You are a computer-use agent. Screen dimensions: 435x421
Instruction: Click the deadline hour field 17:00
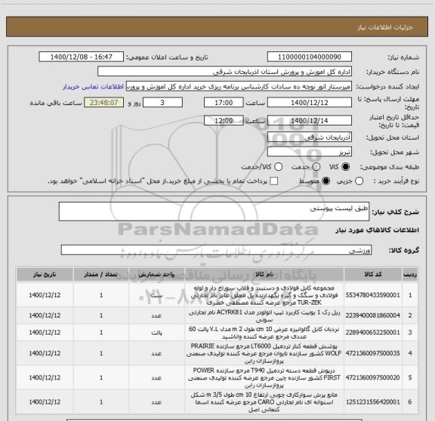point(224,103)
